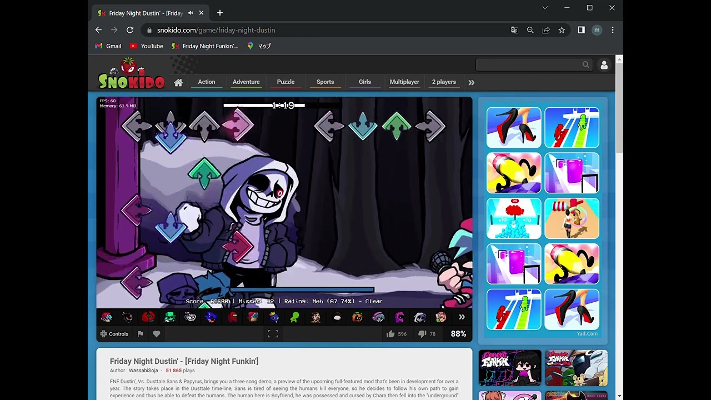The width and height of the screenshot is (711, 400).
Task: Open the blue Sonic.exe character game icon
Action: [x=211, y=317]
